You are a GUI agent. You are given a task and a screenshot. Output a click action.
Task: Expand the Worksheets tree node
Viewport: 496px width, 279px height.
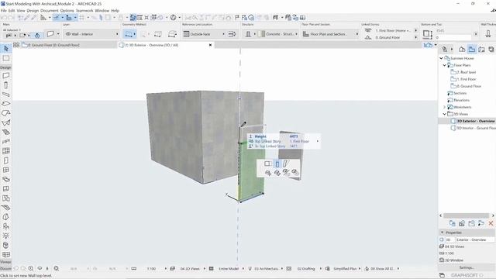(444, 107)
